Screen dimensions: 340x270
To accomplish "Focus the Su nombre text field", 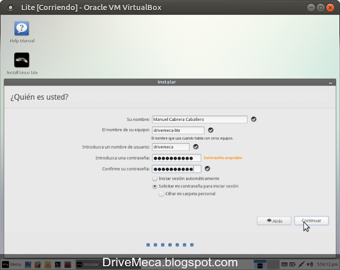I will [200, 119].
